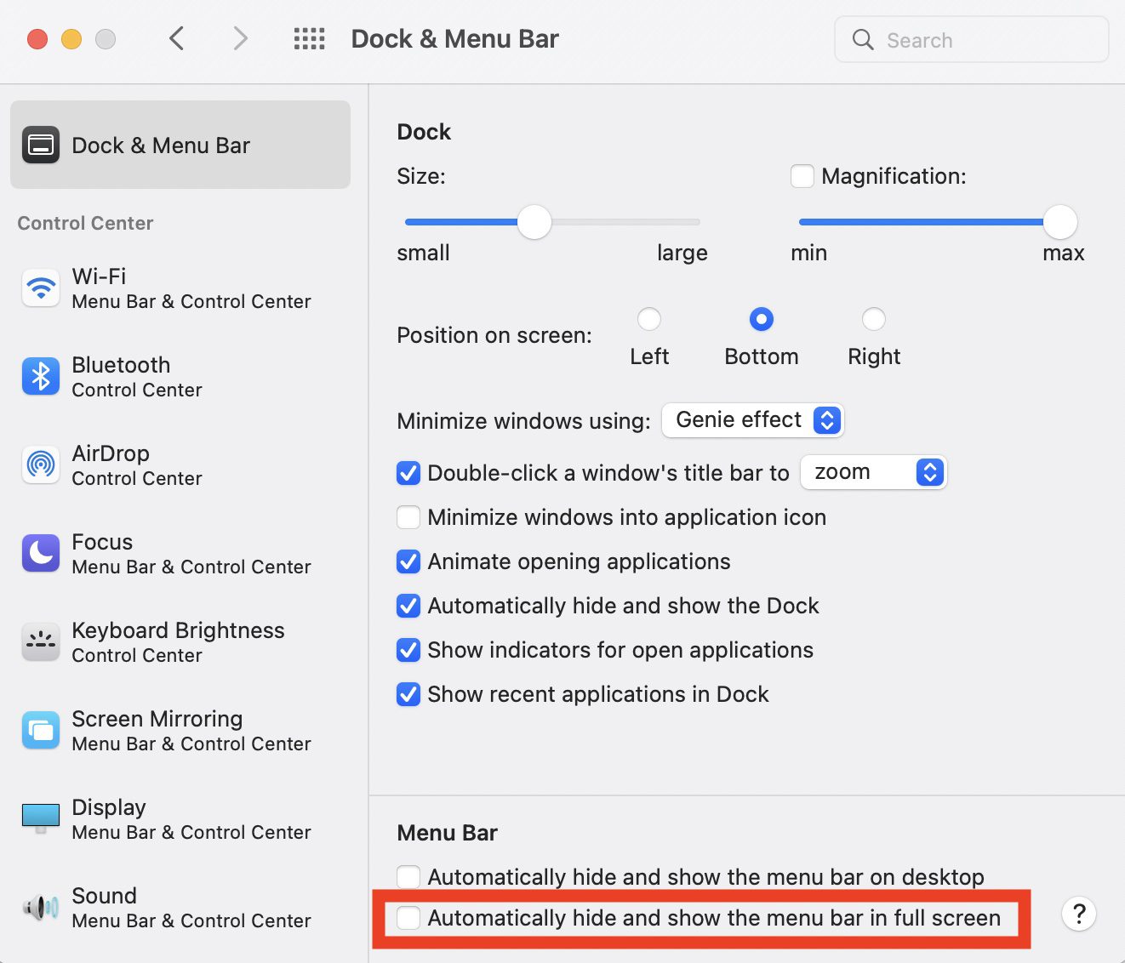Open Screen Mirroring icon in sidebar
The image size is (1125, 963).
[x=41, y=731]
